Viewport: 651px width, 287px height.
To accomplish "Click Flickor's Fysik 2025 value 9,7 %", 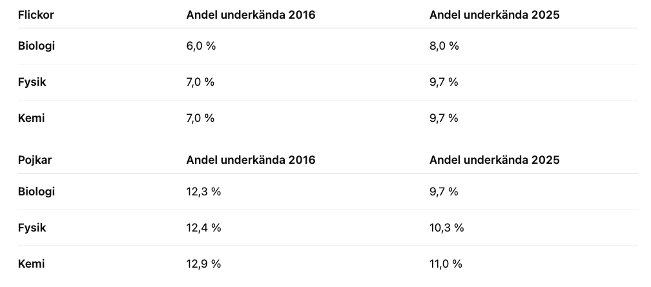I will 444,82.
